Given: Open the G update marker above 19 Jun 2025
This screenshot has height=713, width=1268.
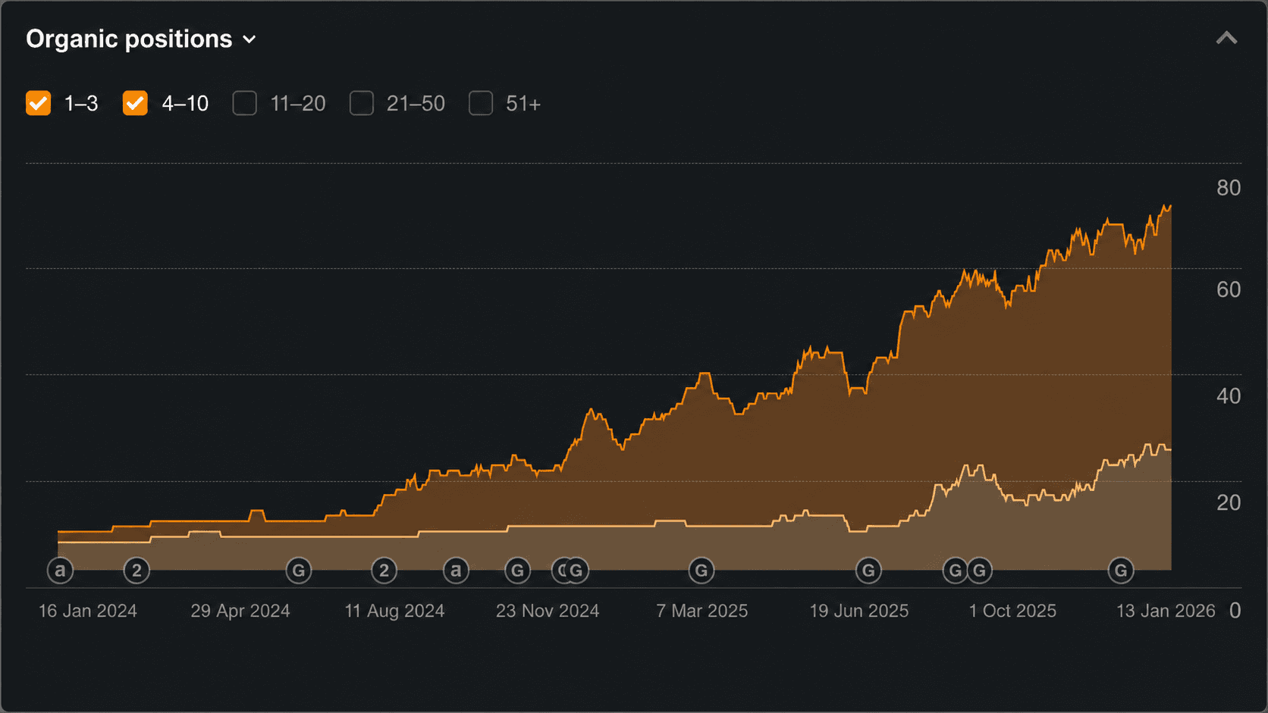Looking at the screenshot, I should [x=868, y=571].
